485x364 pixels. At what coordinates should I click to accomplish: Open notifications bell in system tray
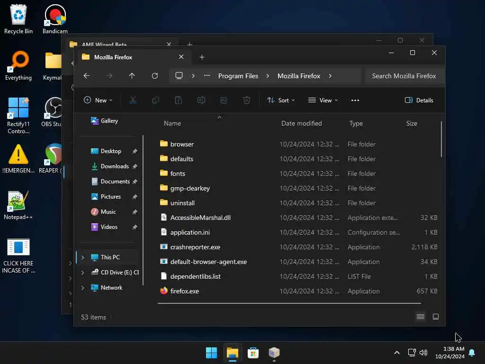tap(472, 353)
